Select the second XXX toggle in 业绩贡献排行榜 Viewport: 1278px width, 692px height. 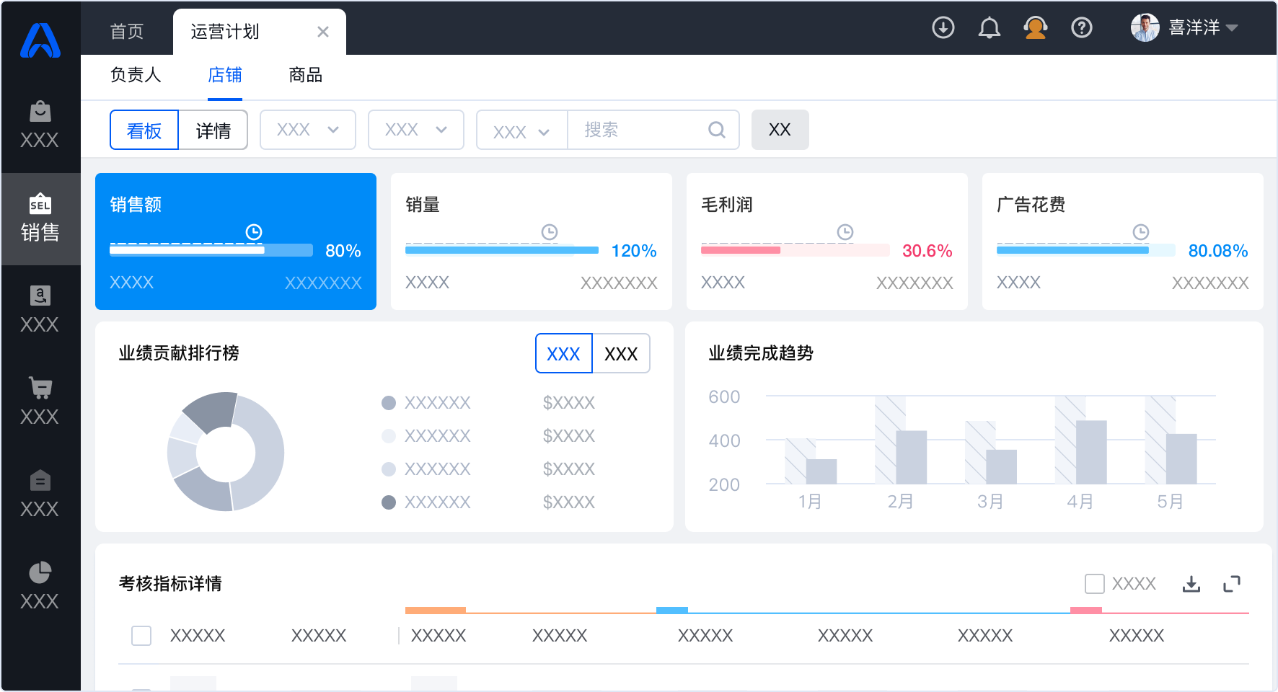(x=621, y=353)
